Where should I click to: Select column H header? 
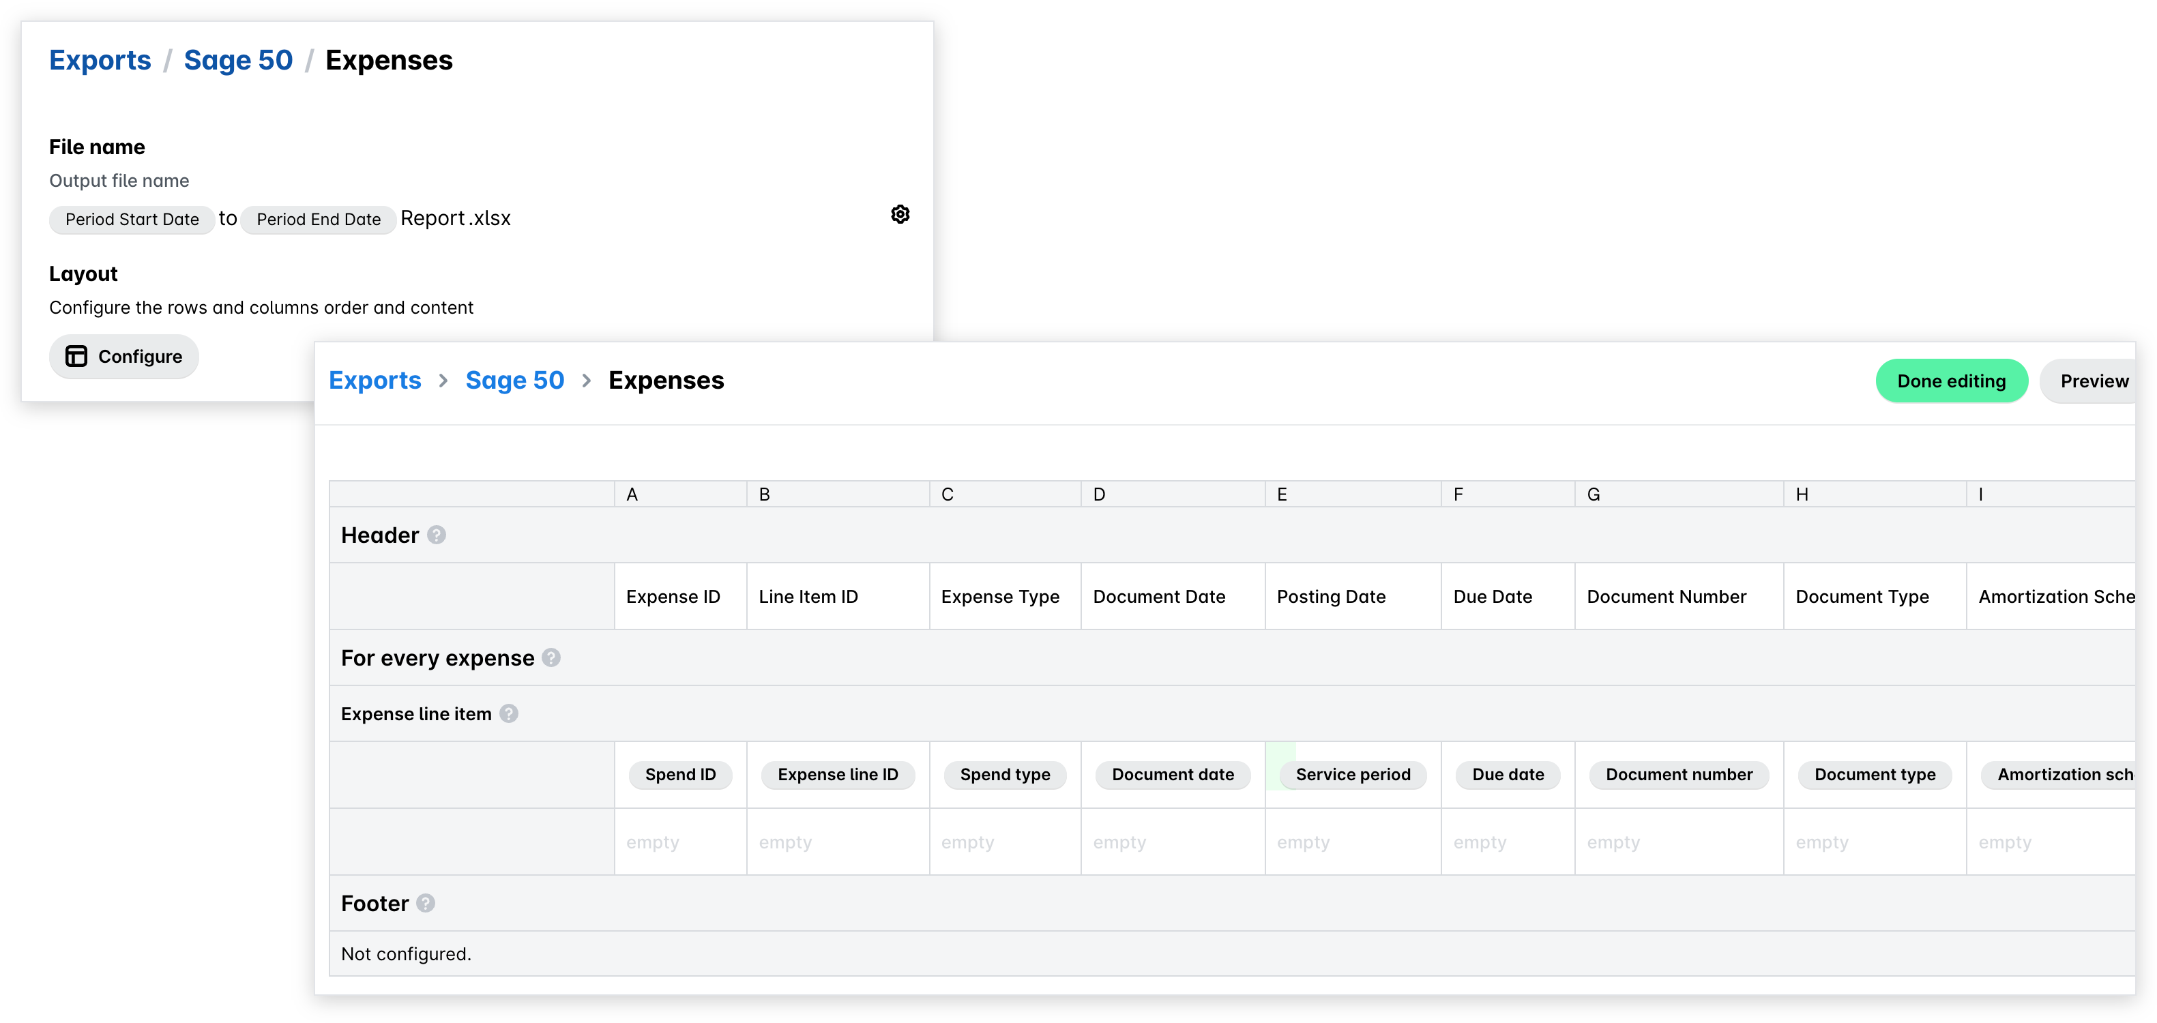(1875, 494)
